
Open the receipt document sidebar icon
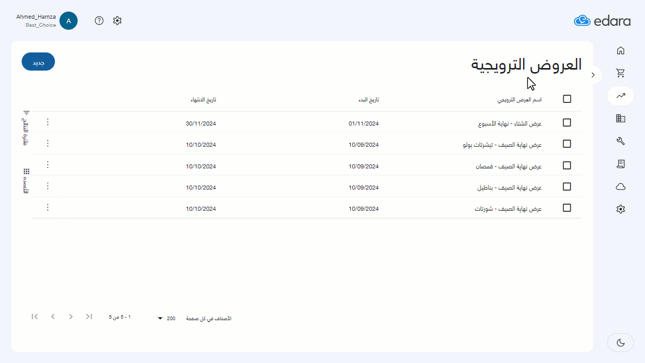point(621,164)
